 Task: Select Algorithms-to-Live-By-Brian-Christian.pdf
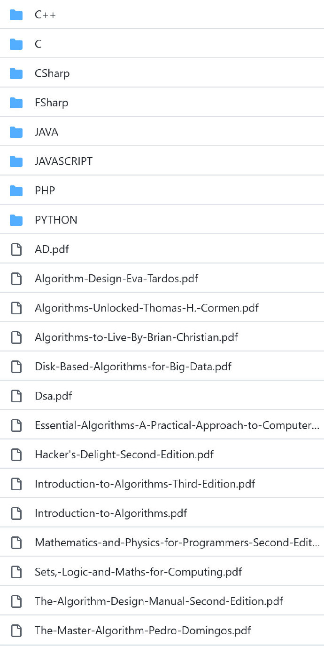(136, 337)
